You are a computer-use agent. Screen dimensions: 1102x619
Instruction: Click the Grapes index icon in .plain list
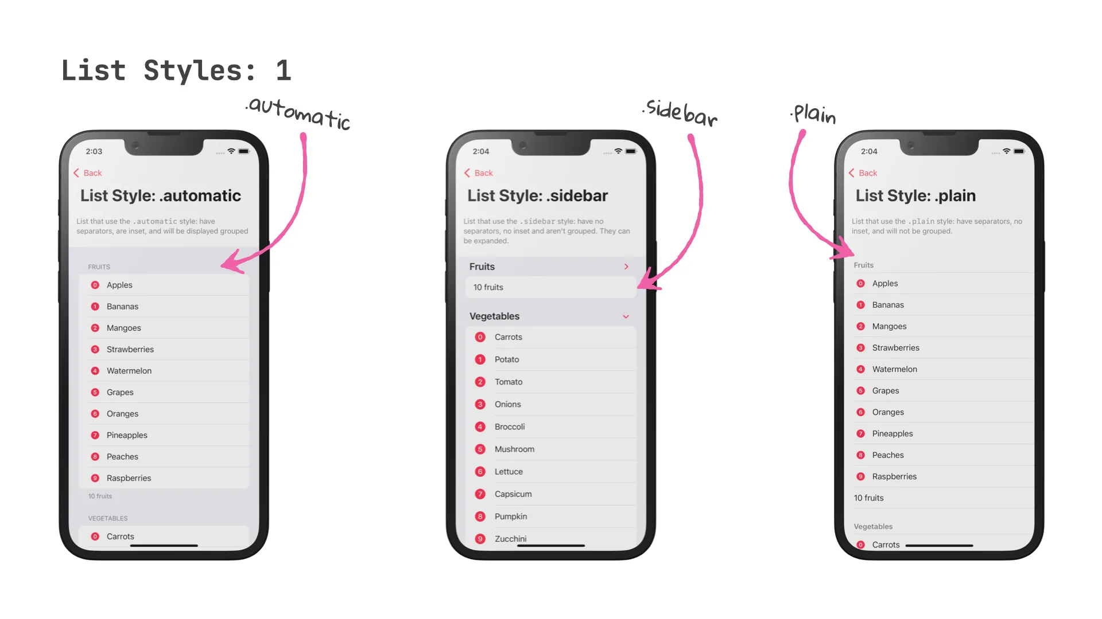[862, 390]
